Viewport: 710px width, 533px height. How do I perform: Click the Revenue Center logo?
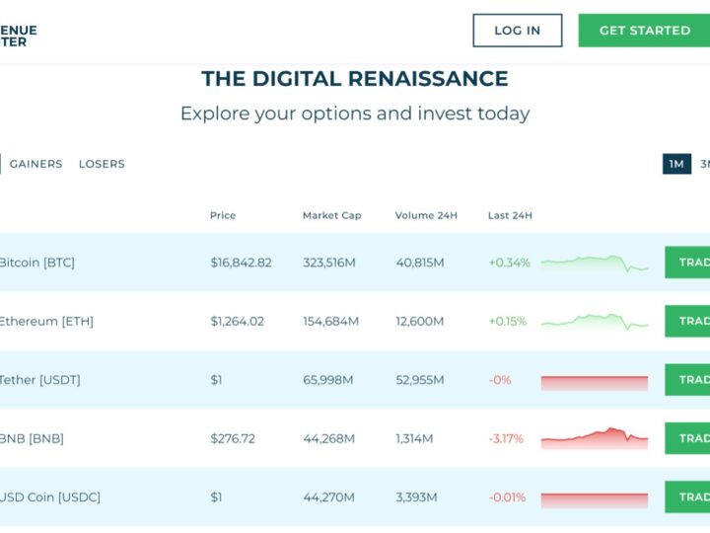pyautogui.click(x=18, y=36)
